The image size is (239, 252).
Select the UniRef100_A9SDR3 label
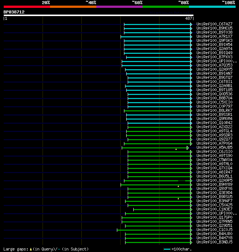point(214,135)
